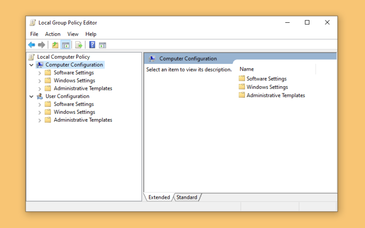Select Windows Settings text under User Configuration
The image size is (365, 228).
[74, 112]
